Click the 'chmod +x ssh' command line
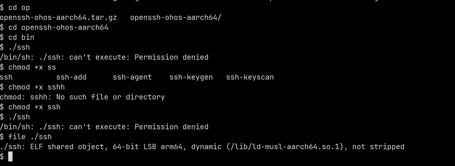 (30, 107)
